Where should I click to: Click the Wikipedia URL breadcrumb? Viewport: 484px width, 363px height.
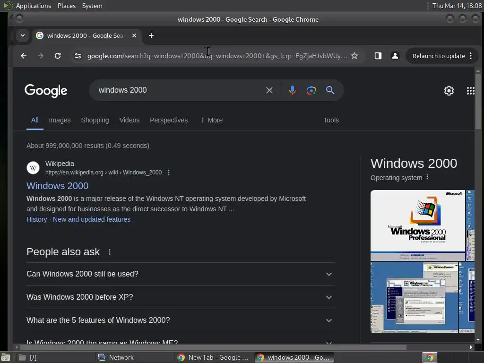[104, 173]
